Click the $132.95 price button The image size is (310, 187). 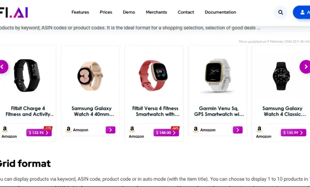39,132
